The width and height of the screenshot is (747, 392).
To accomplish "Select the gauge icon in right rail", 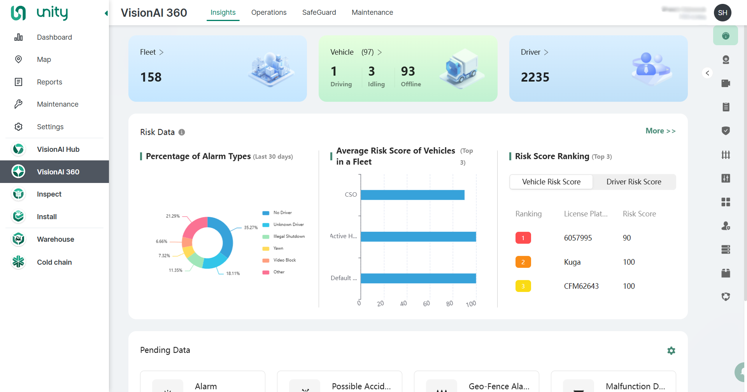I will click(726, 36).
